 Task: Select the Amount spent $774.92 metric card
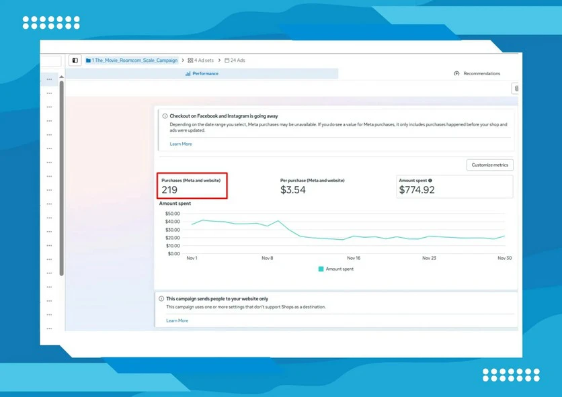click(454, 186)
